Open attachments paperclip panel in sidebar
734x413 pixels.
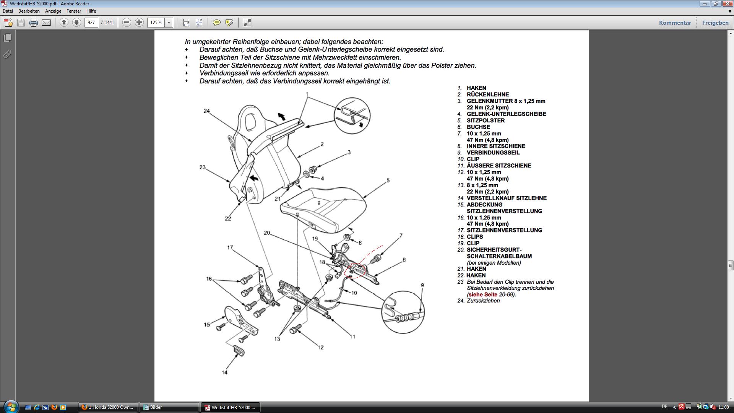point(7,54)
